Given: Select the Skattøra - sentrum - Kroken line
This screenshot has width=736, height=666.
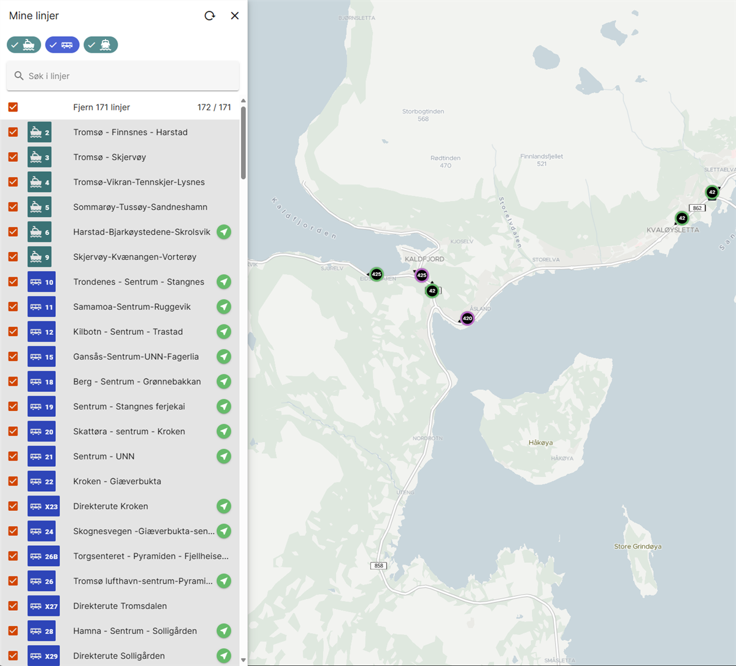Looking at the screenshot, I should (129, 431).
